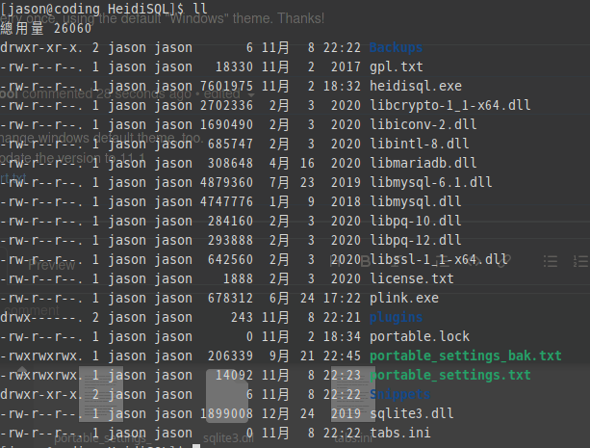
Task: Click the file size 18330
Action: (x=234, y=66)
